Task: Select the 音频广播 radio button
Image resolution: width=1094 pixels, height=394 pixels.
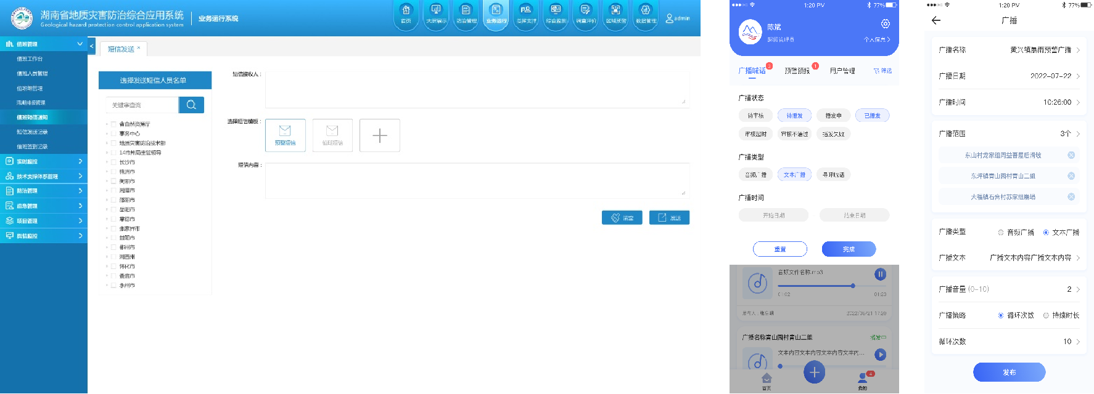Action: 1001,233
